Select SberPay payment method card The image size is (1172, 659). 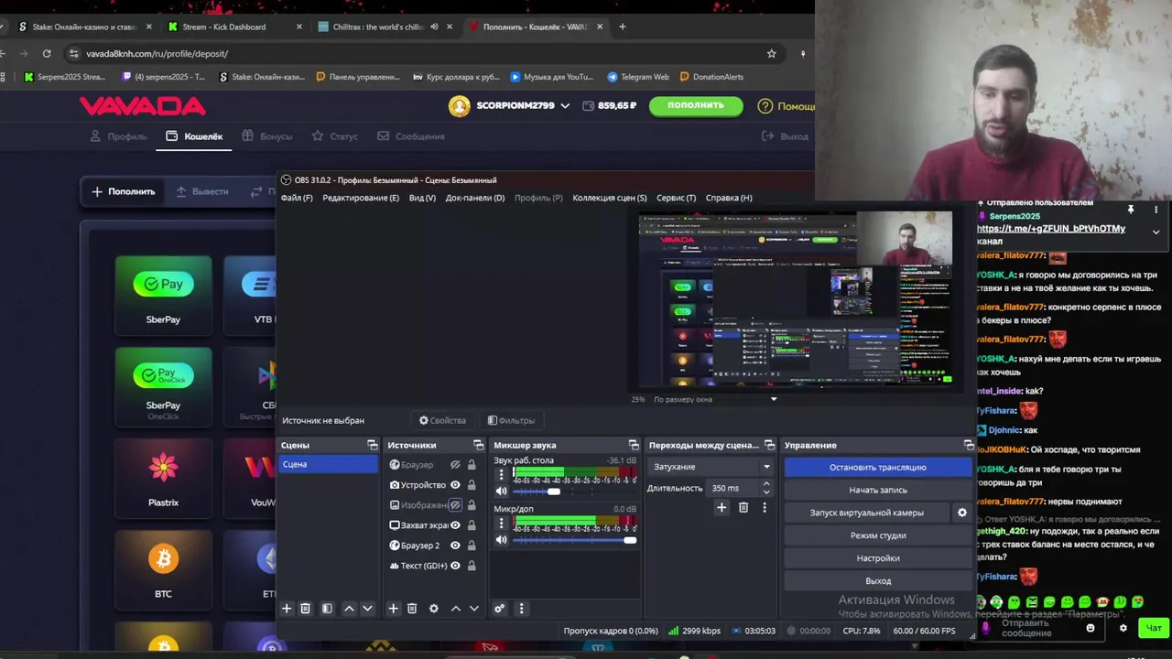pyautogui.click(x=163, y=293)
